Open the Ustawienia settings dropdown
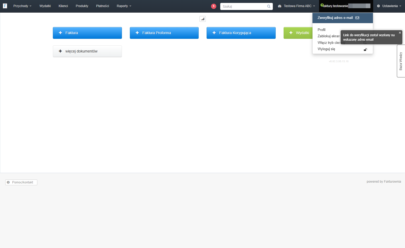The width and height of the screenshot is (405, 248). click(389, 6)
